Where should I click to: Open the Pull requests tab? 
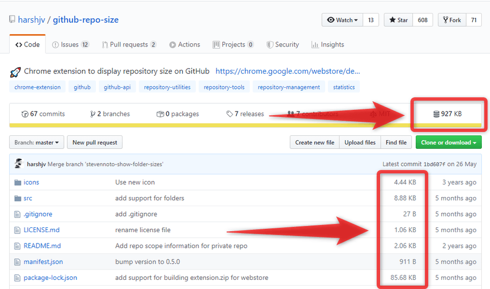[x=129, y=44]
